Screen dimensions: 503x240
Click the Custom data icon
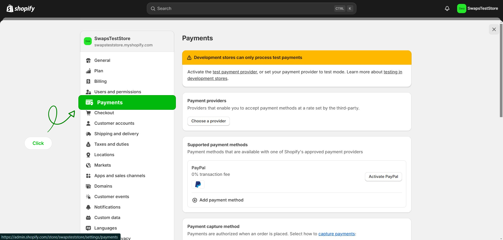[x=88, y=218]
